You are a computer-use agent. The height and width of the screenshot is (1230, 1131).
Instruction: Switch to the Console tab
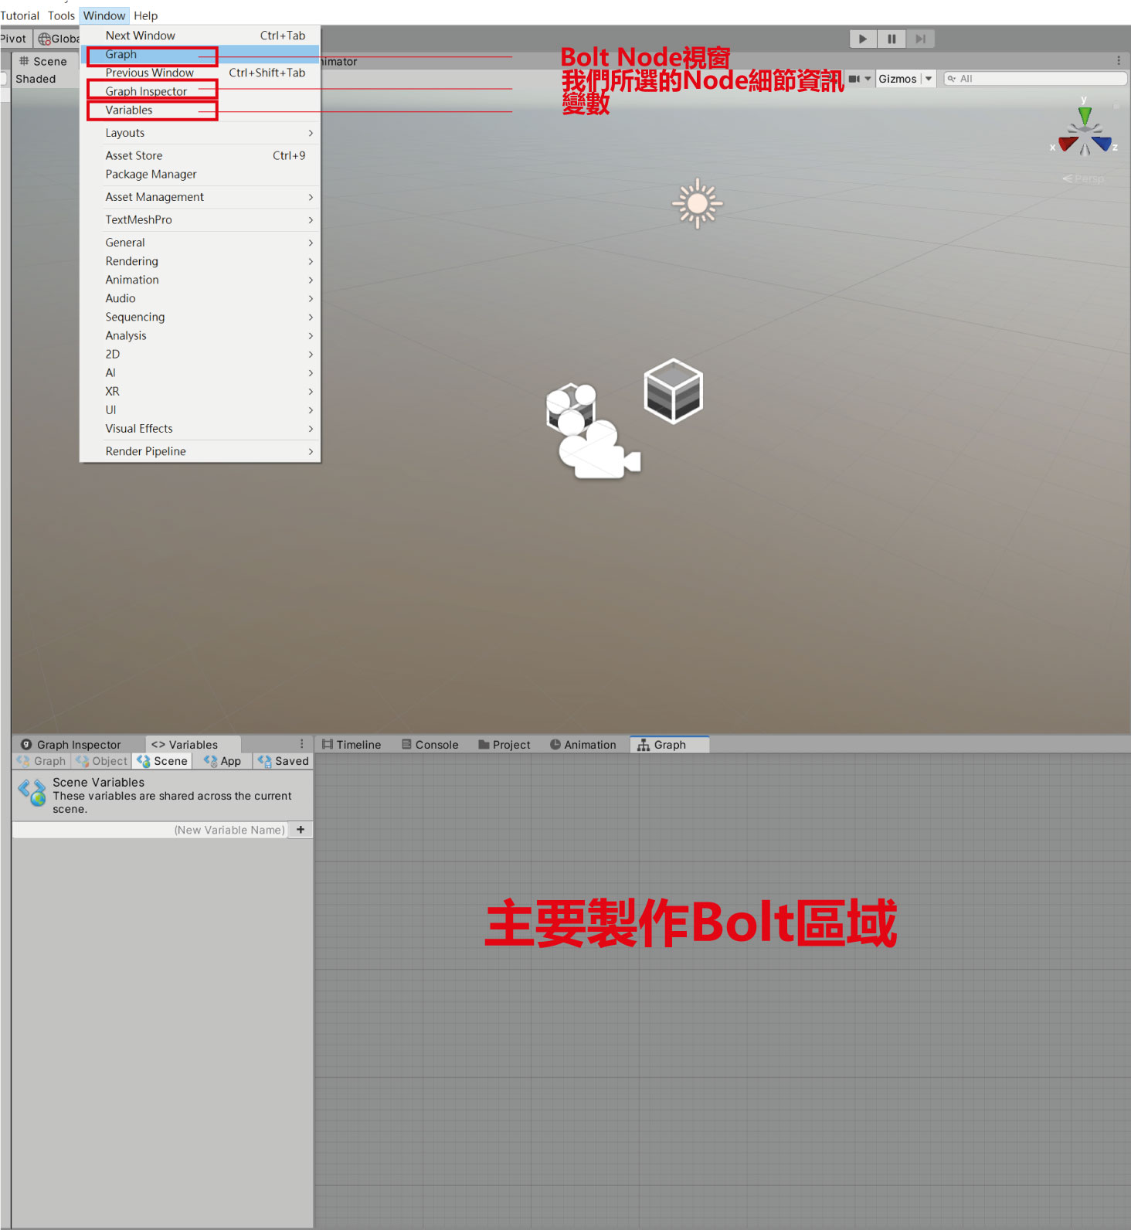pos(430,745)
